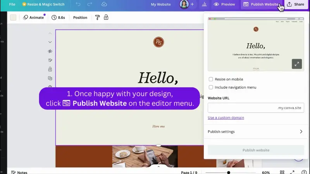Viewport: 310px width, 174px height.
Task: Open the analytics bar chart icon
Action: (x=204, y=4)
